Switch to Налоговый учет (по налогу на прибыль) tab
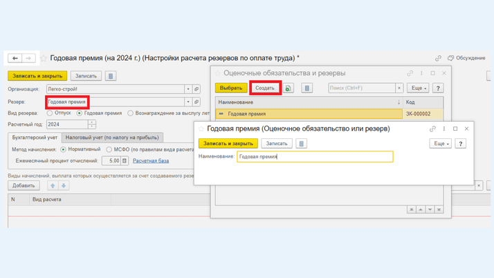 112,138
